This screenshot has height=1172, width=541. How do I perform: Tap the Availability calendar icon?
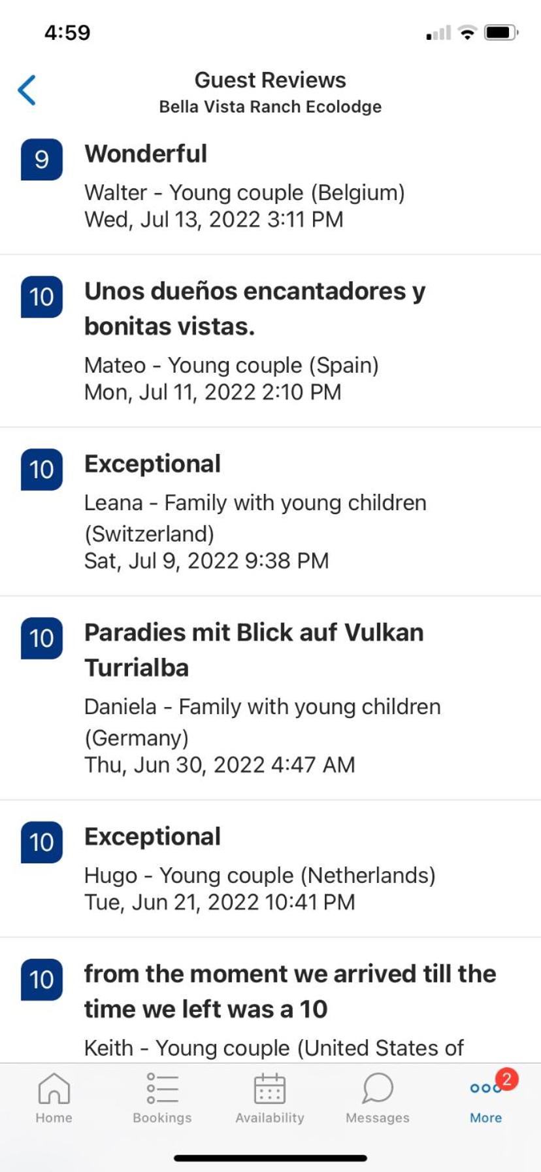270,1089
